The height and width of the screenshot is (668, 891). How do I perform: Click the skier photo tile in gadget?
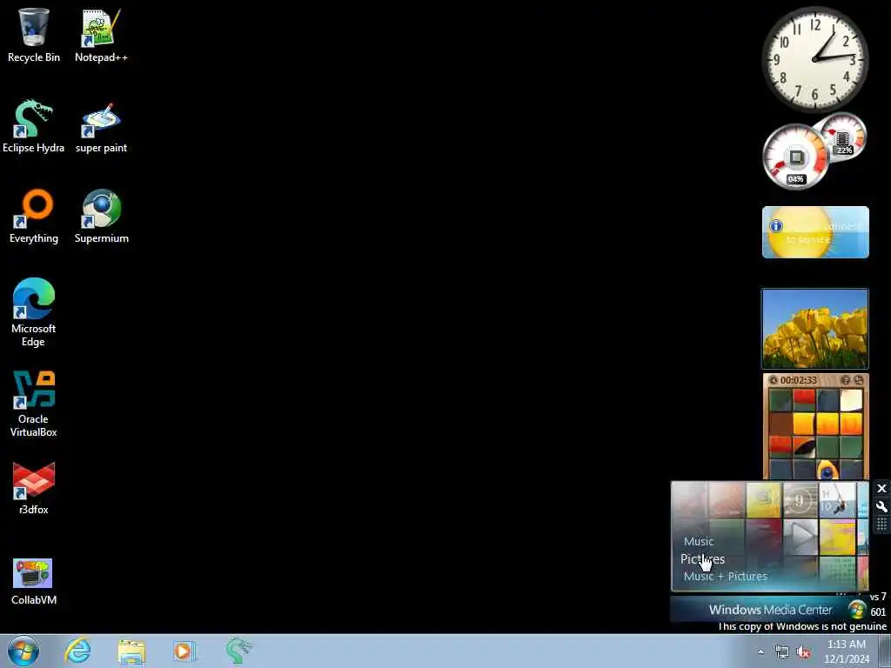click(x=838, y=500)
